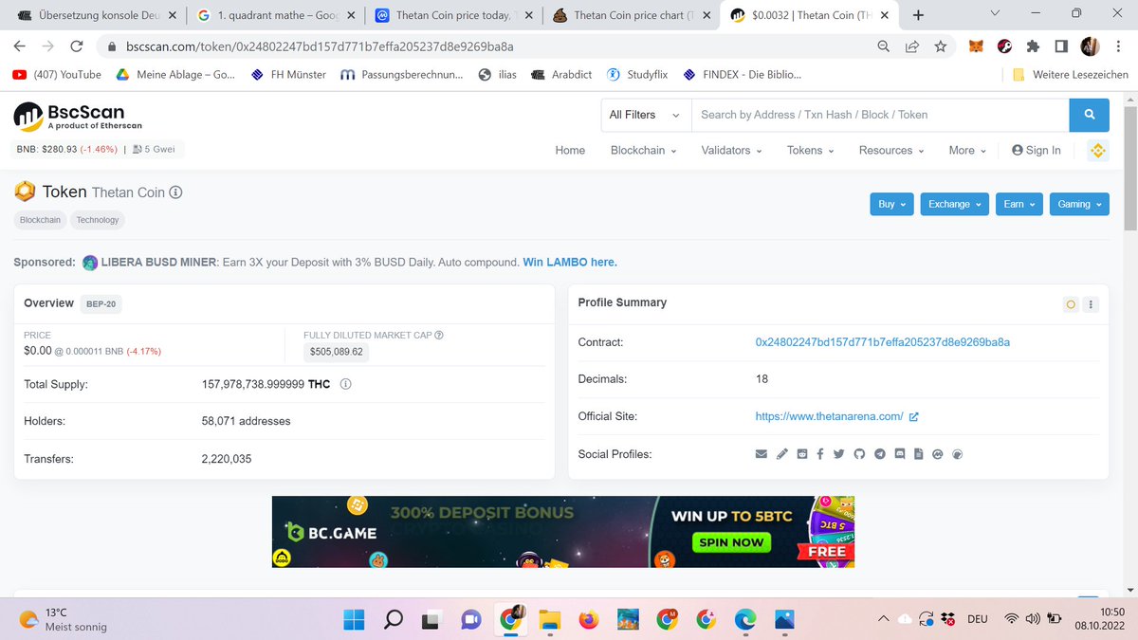
Task: Click the browser address bar URL
Action: pyautogui.click(x=321, y=46)
